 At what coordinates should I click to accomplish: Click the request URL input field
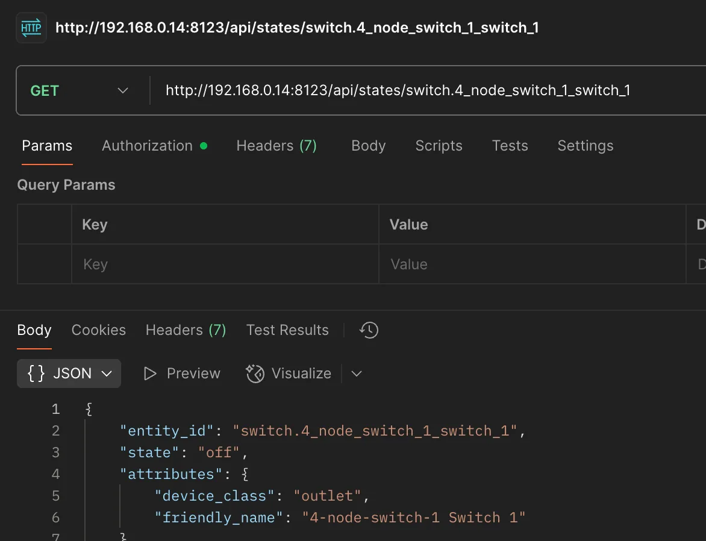pyautogui.click(x=422, y=90)
